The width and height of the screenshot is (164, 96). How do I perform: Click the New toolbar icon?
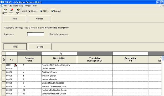pyautogui.click(x=5, y=11)
